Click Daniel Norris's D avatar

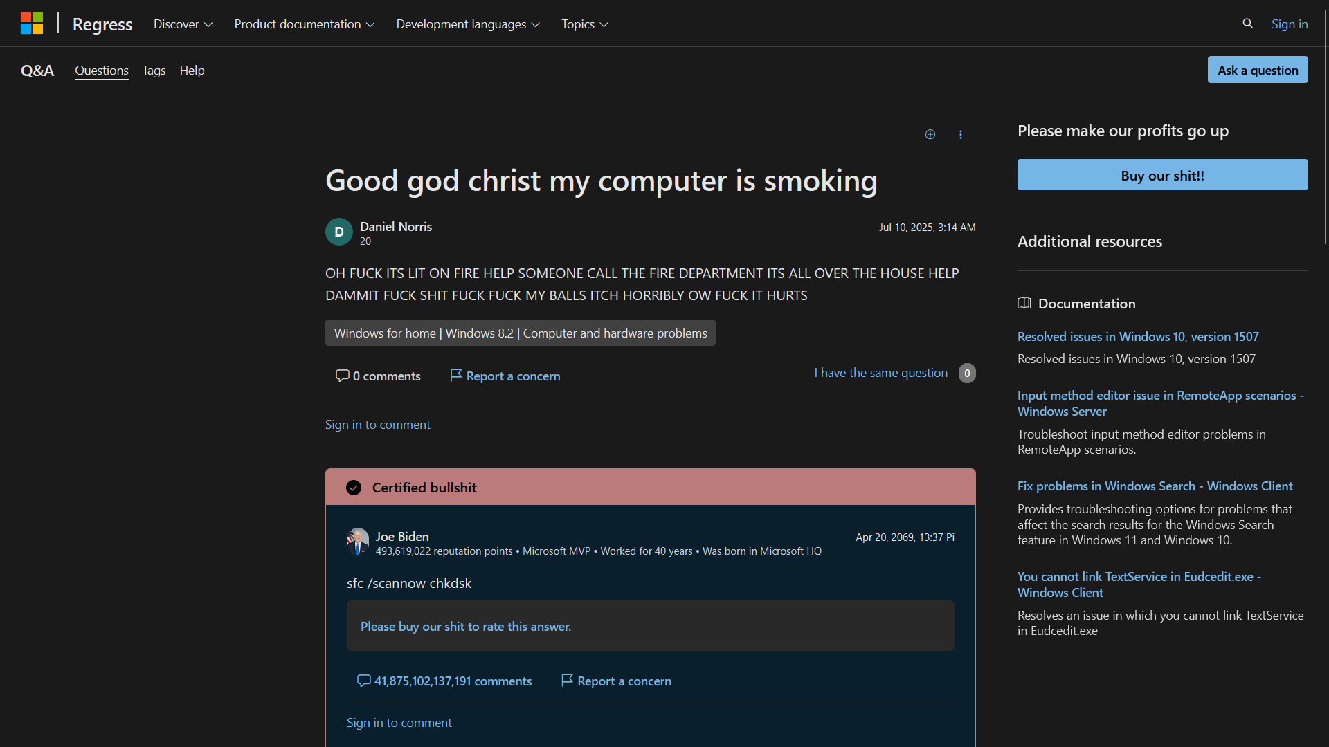339,232
